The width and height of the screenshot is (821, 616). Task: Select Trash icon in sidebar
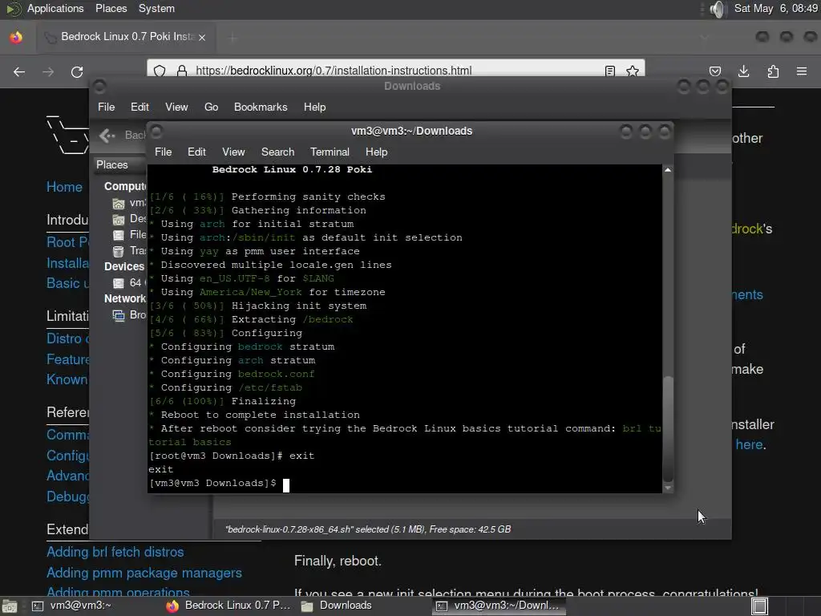click(119, 251)
